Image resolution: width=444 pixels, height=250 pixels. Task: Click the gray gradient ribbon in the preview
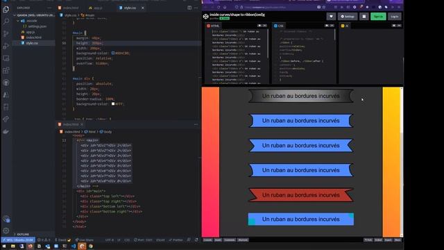(300, 96)
